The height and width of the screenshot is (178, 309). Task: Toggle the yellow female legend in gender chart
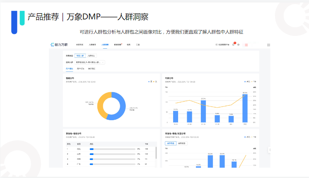click(155, 81)
